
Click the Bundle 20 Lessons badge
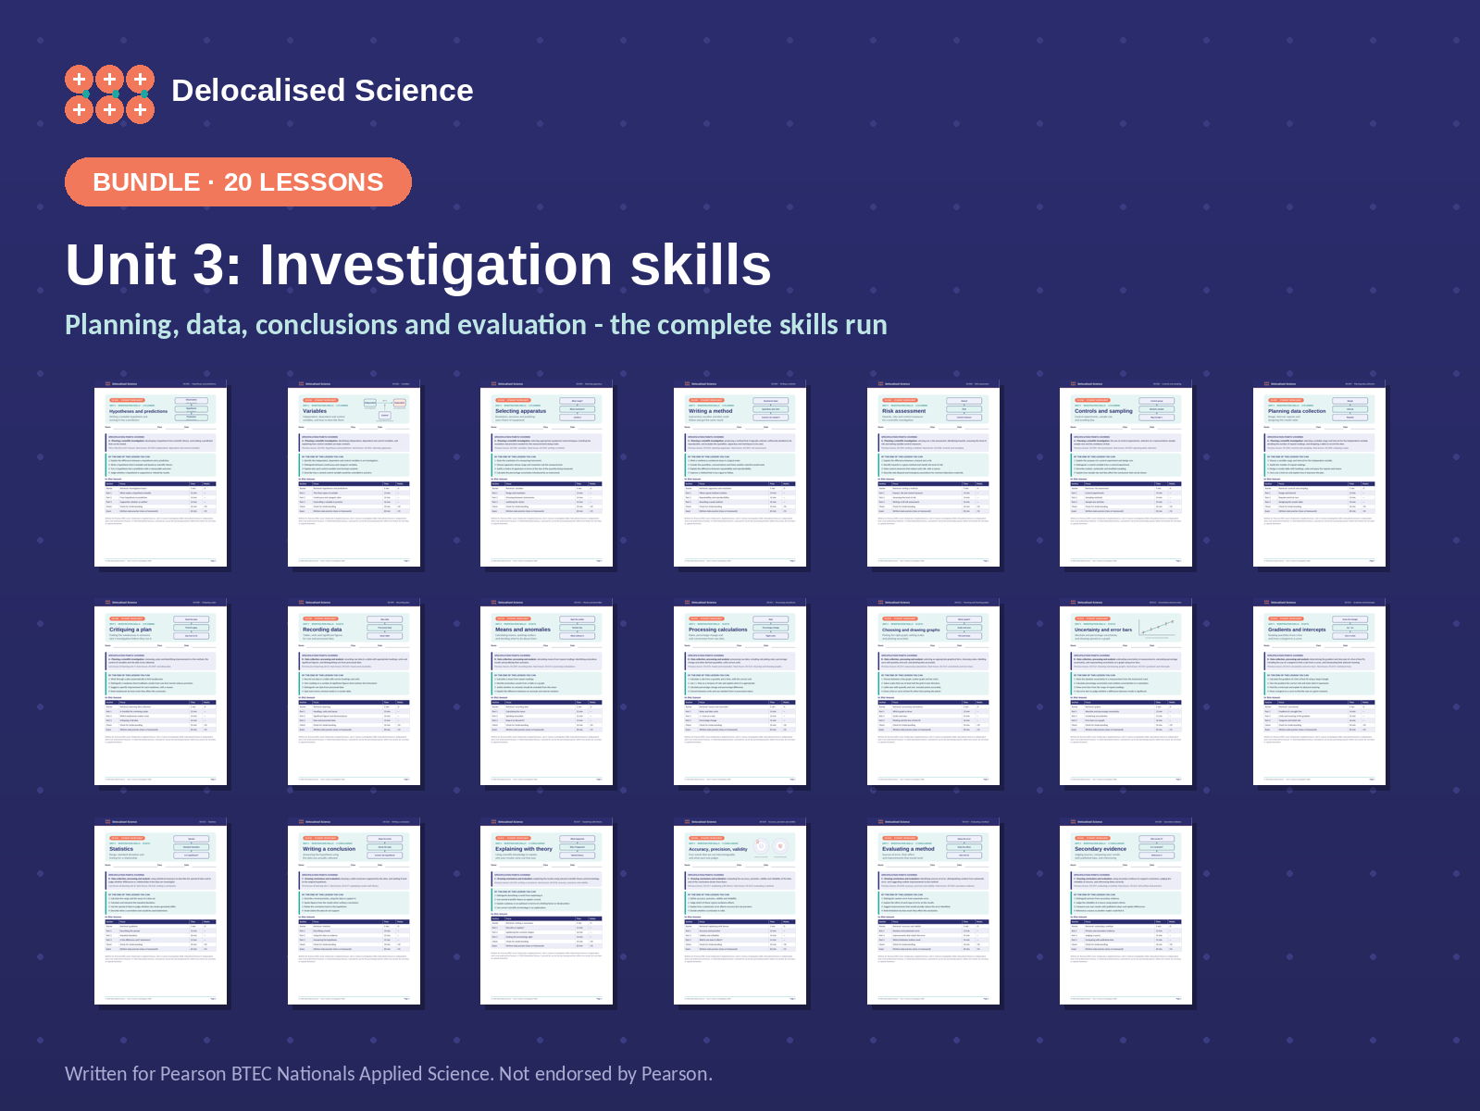point(238,181)
